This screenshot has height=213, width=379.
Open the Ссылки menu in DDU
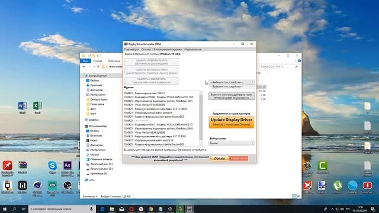click(146, 49)
